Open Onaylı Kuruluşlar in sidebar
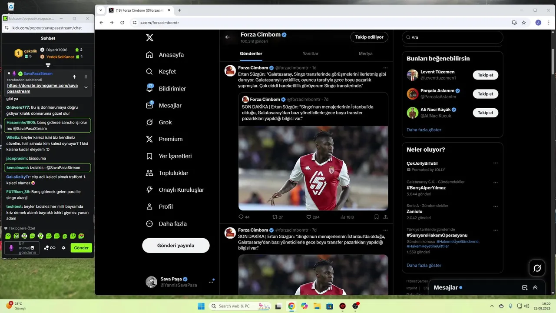The height and width of the screenshot is (313, 556). tap(175, 190)
